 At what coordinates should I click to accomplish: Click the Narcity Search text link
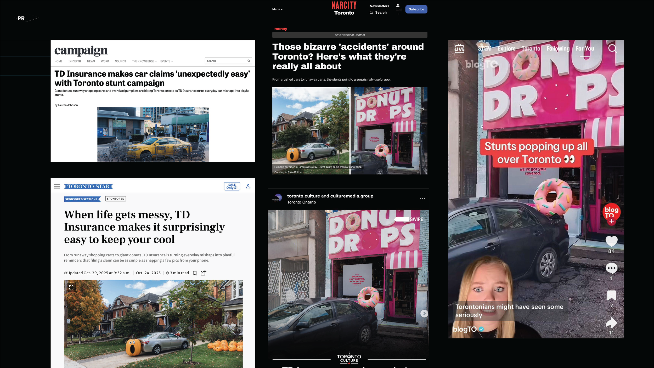tap(381, 13)
